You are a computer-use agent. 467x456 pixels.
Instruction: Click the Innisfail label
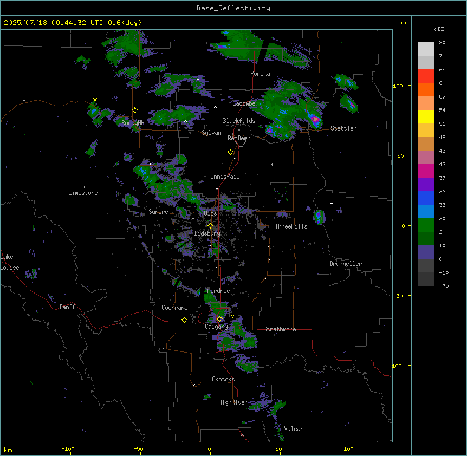[225, 177]
